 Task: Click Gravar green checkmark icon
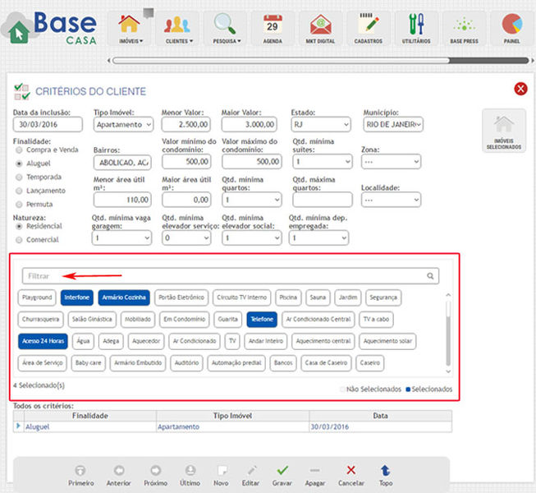tap(282, 470)
